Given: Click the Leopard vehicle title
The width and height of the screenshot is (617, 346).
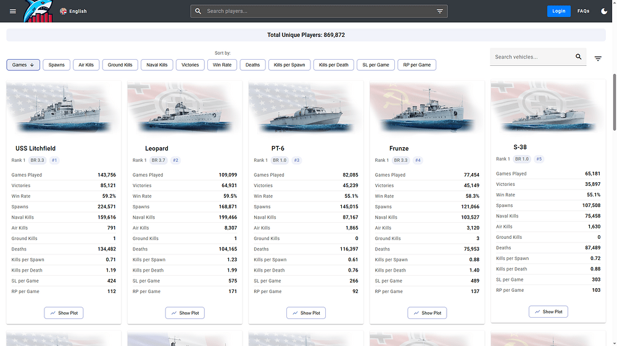Looking at the screenshot, I should coord(157,148).
